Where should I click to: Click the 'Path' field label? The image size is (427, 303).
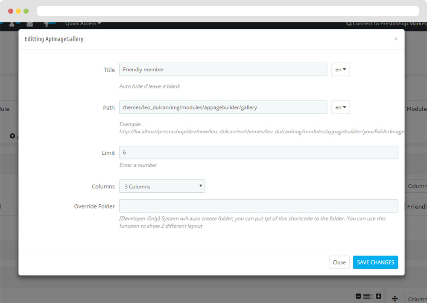[108, 108]
